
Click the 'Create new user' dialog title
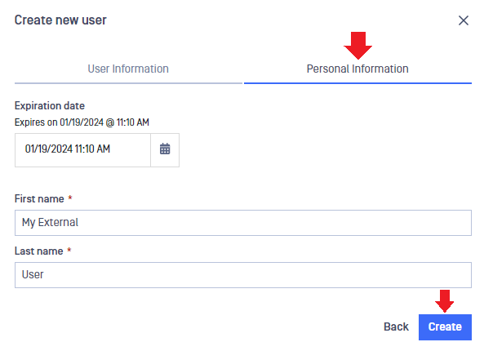pos(60,20)
